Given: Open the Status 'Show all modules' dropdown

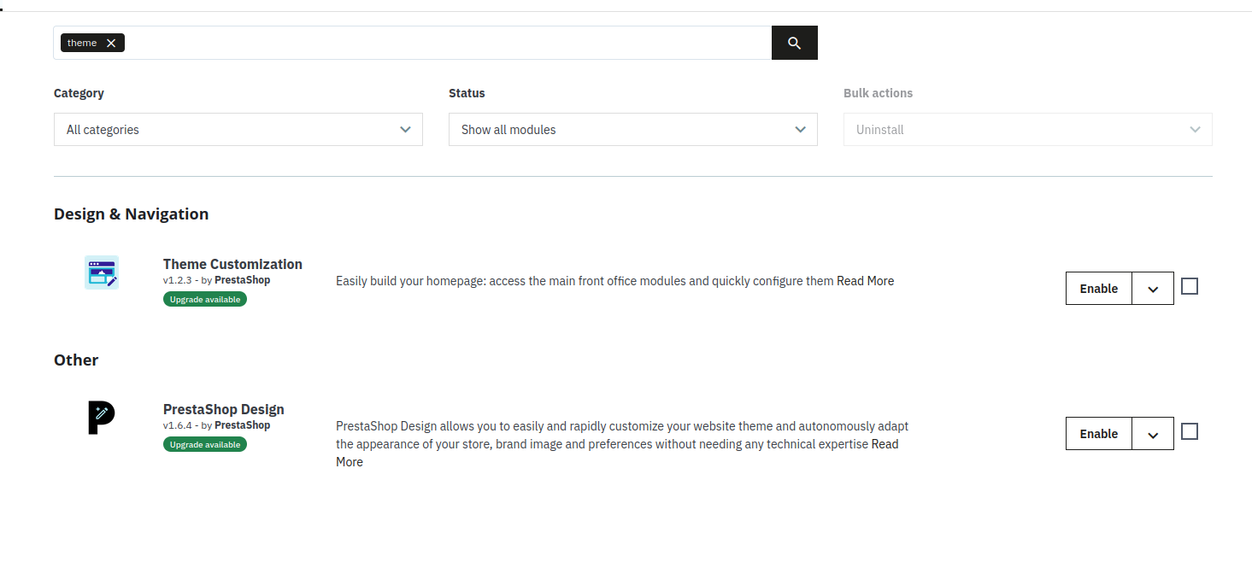Looking at the screenshot, I should pyautogui.click(x=632, y=130).
